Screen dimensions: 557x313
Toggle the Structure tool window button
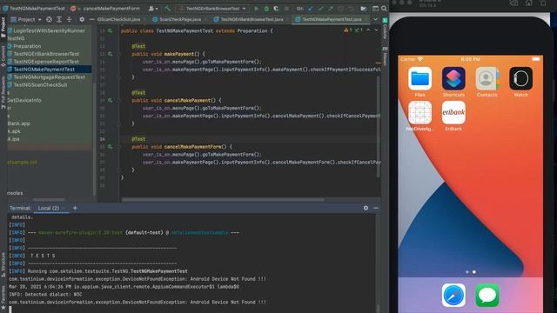tap(3, 264)
